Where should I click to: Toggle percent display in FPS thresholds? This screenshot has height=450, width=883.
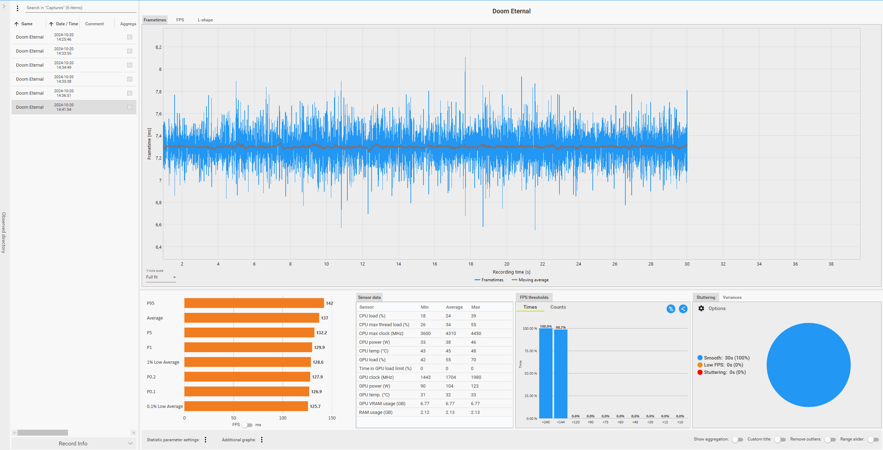point(671,309)
